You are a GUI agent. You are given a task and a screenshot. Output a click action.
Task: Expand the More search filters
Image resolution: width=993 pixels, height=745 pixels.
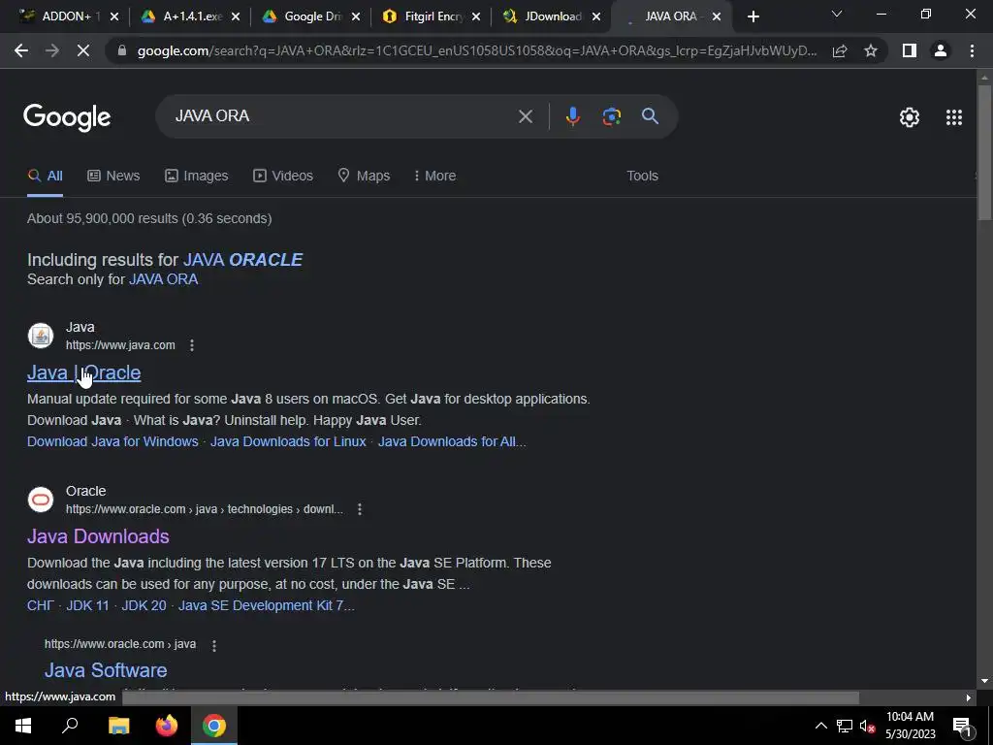pos(434,176)
